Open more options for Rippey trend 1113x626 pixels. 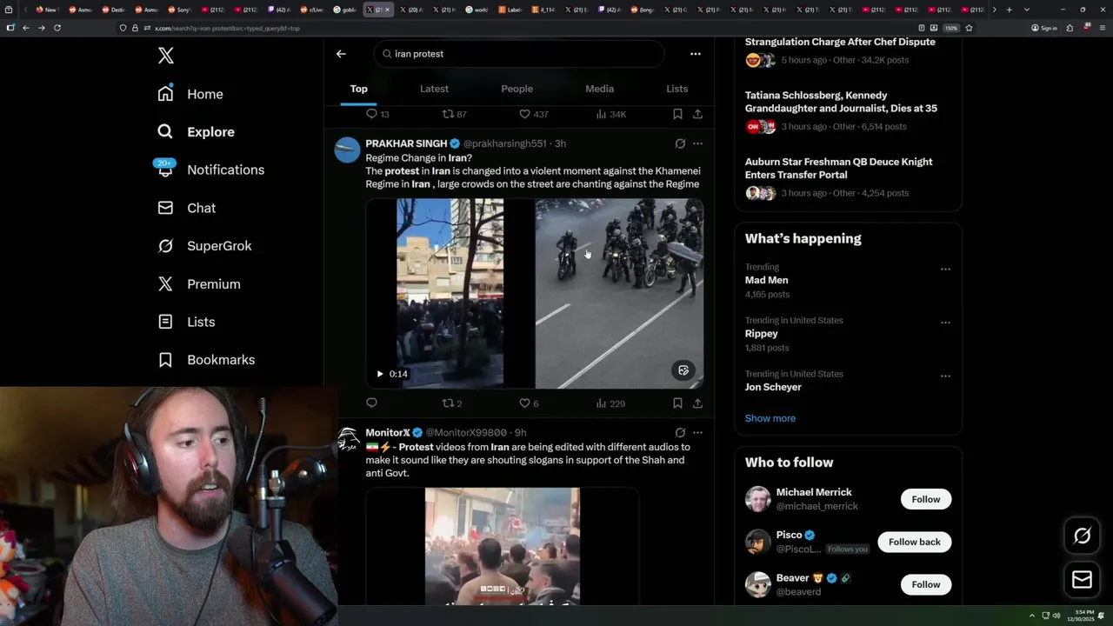(945, 323)
